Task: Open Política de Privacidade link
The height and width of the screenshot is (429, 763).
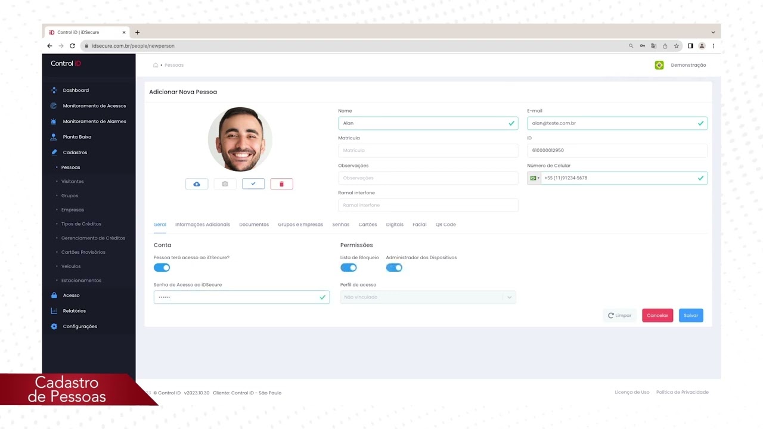Action: pos(683,392)
